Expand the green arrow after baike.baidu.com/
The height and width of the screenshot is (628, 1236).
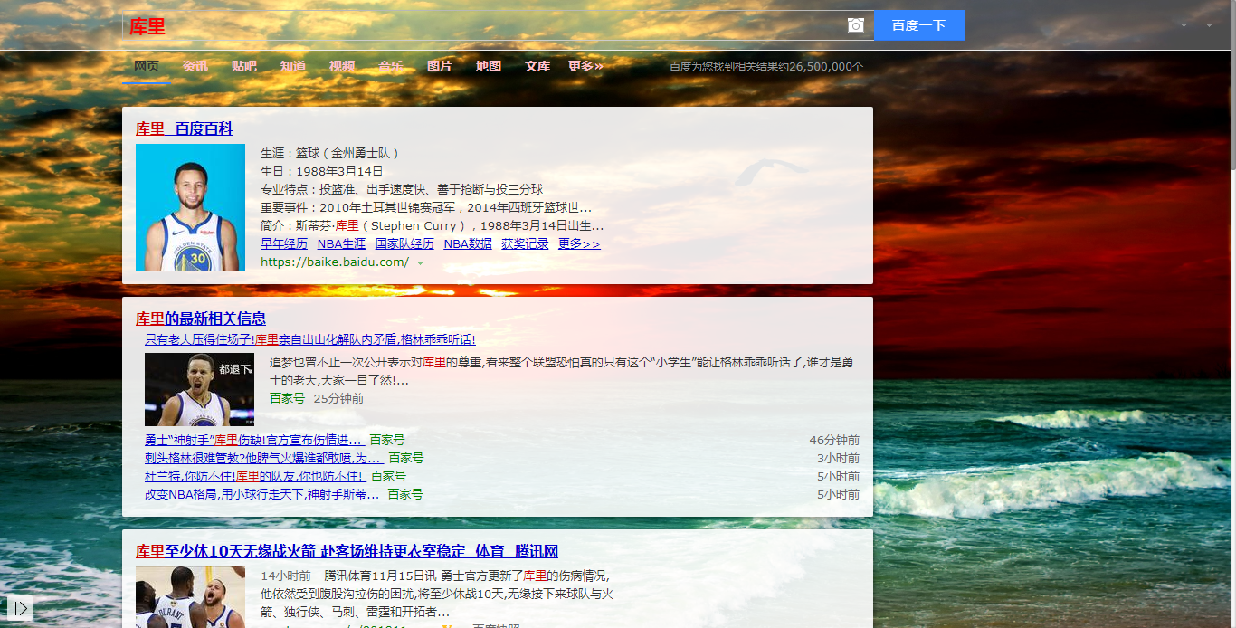point(421,262)
